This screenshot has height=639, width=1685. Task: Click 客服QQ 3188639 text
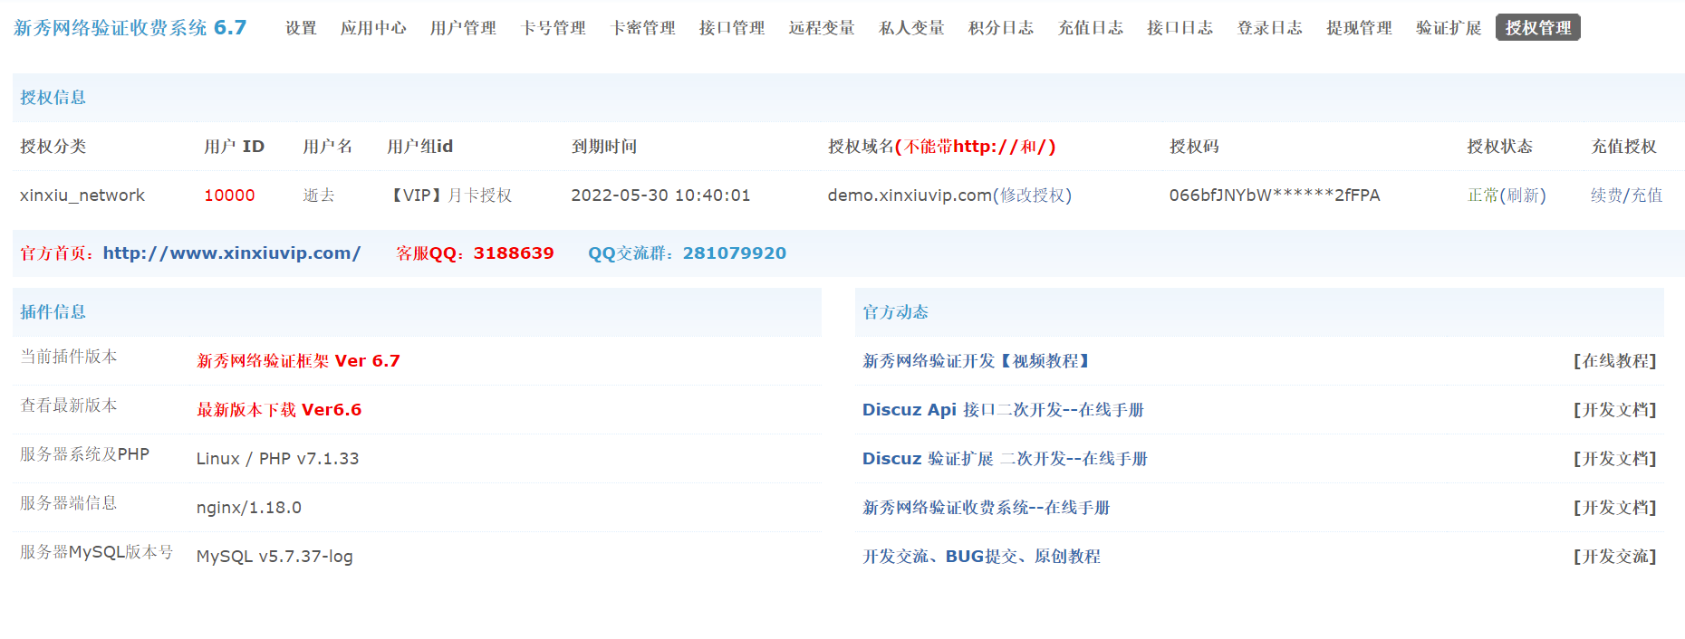[x=475, y=253]
